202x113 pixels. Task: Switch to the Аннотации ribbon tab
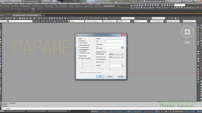pos(15,6)
